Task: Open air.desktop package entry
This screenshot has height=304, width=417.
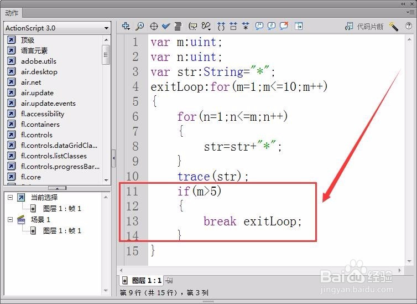Action: pyautogui.click(x=39, y=72)
